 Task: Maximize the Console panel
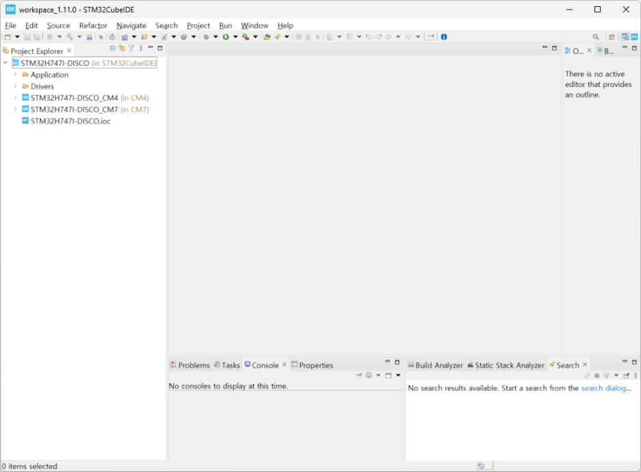pyautogui.click(x=397, y=362)
